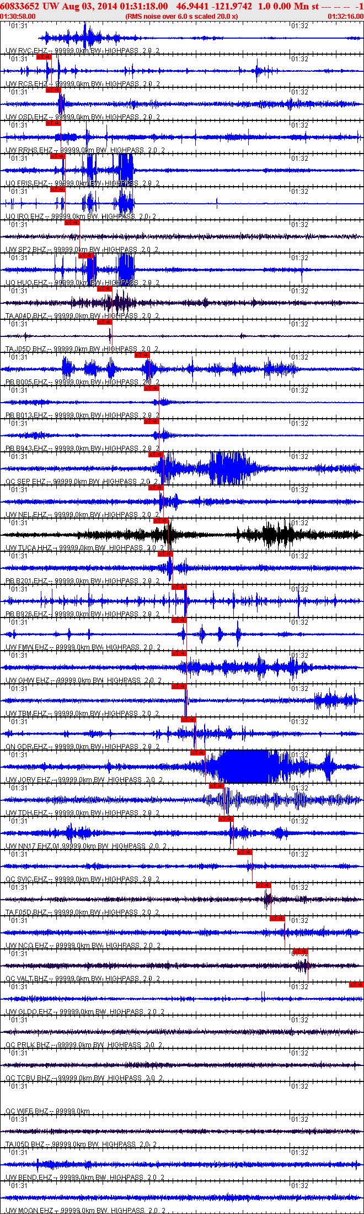This screenshot has height=1214, width=364.
Task: Select the CC WIFE BHZ station label
Action: [x=48, y=1111]
